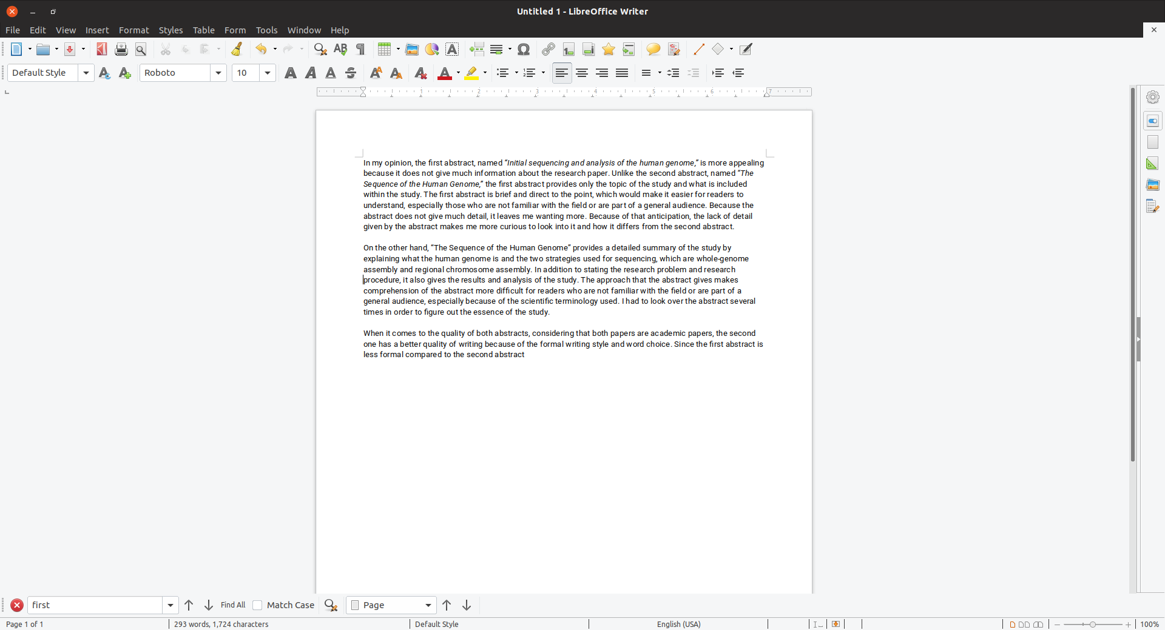This screenshot has height=630, width=1165.
Task: Click in the Find text field
Action: tap(95, 605)
